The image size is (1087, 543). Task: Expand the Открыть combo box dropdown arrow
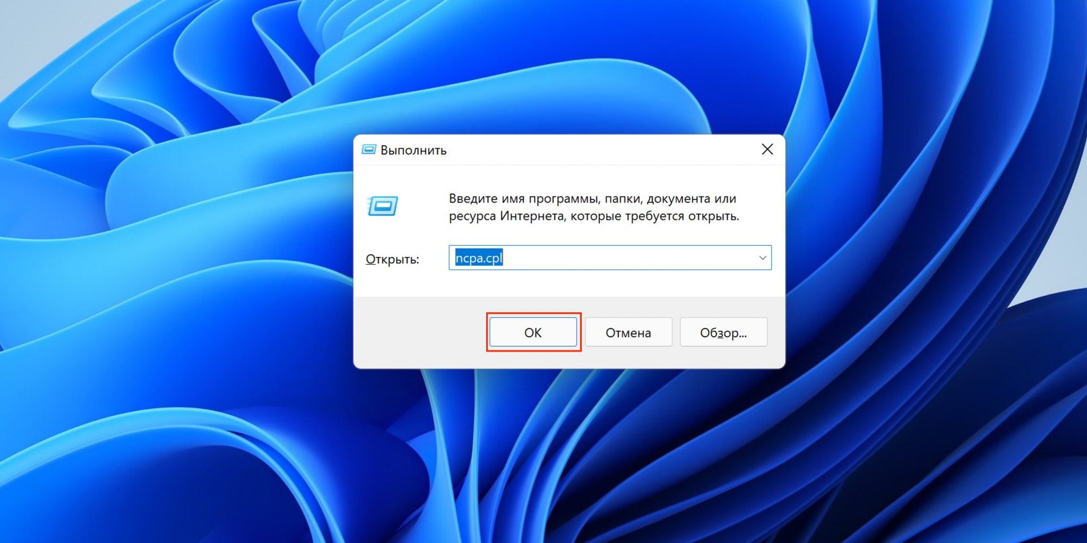click(762, 258)
